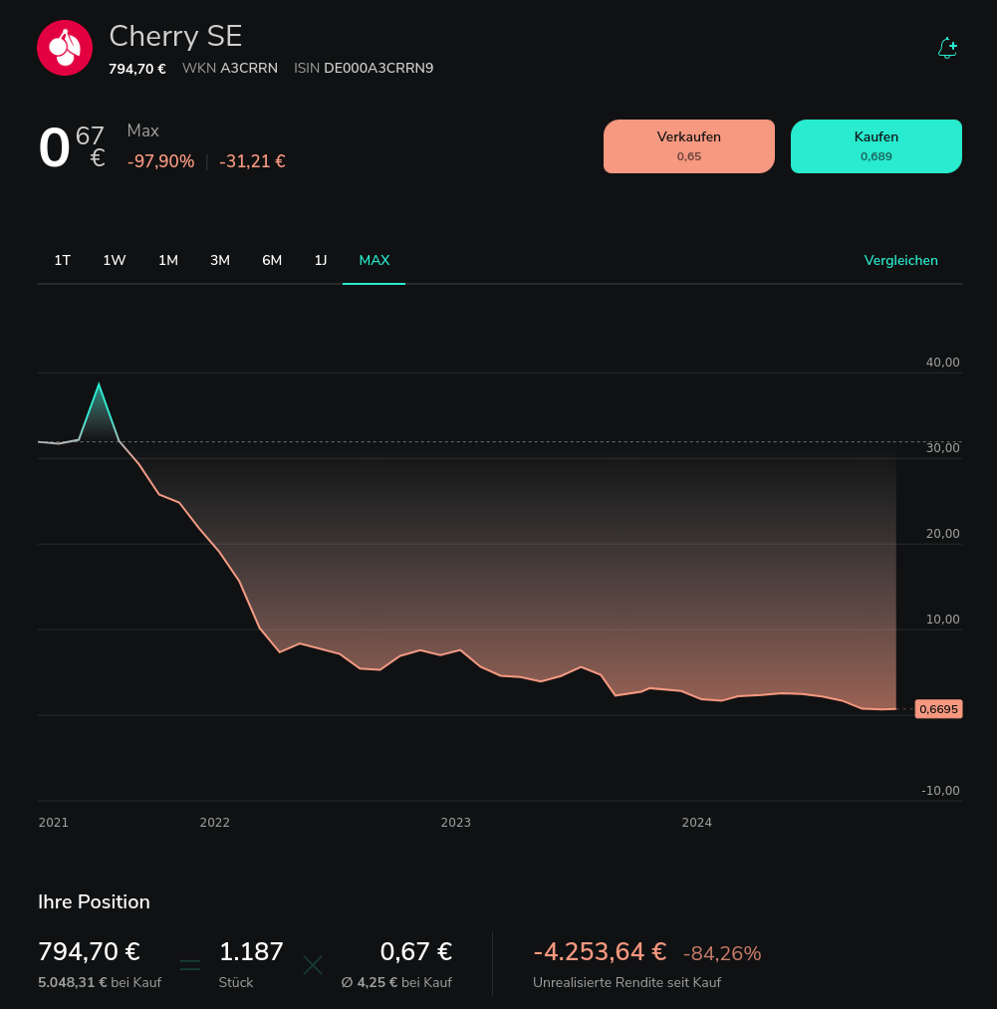997x1009 pixels.
Task: Switch chart to 1T timeframe
Action: (63, 261)
